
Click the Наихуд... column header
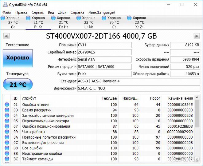point(129,98)
